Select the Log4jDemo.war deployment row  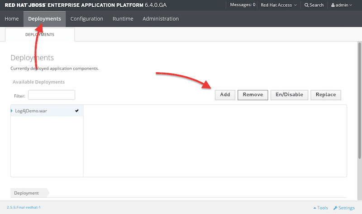click(x=47, y=111)
